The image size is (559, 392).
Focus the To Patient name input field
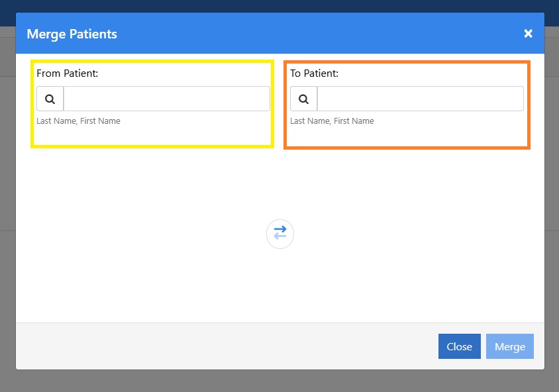pos(421,99)
